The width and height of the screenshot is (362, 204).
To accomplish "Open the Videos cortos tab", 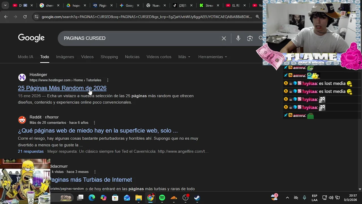I will [159, 57].
